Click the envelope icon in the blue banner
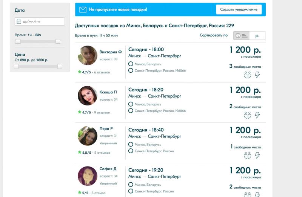 point(83,9)
